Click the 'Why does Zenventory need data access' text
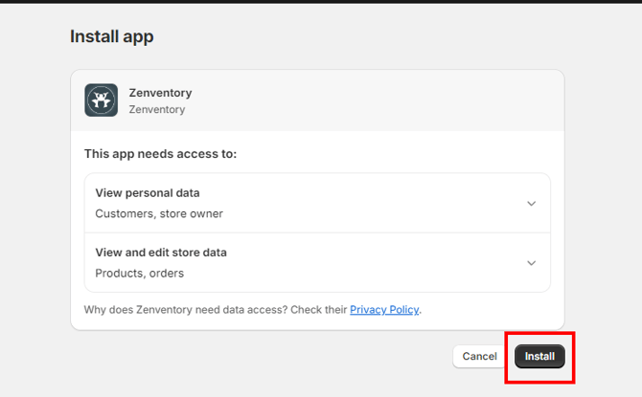 (215, 310)
